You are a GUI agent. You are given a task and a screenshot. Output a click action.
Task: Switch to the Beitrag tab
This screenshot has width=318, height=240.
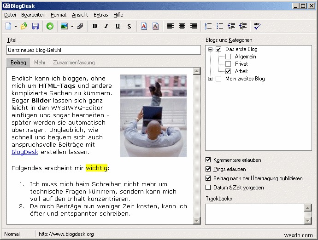[18, 63]
